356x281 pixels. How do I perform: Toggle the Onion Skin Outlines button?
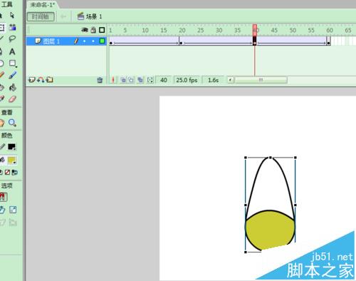click(131, 80)
